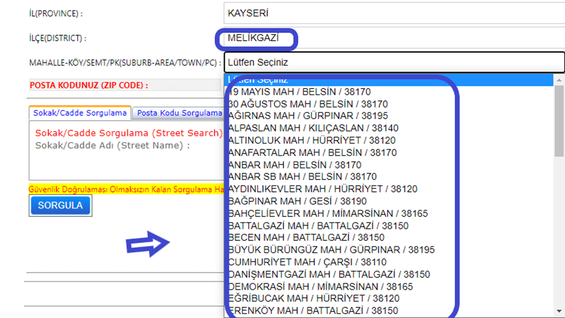Screen dimensions: 565x318
Task: Select highlighted Lütfen Seçiniz list option
Action: pos(389,80)
